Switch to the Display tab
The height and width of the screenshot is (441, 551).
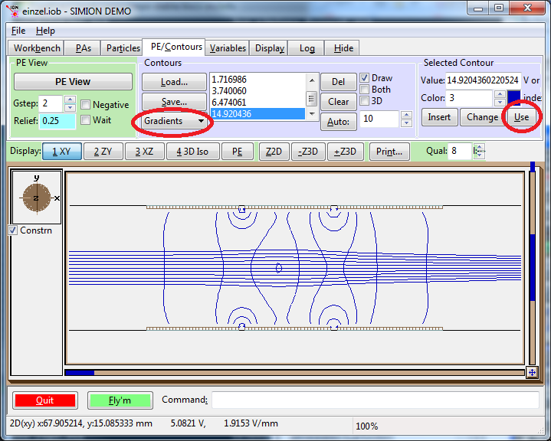270,47
